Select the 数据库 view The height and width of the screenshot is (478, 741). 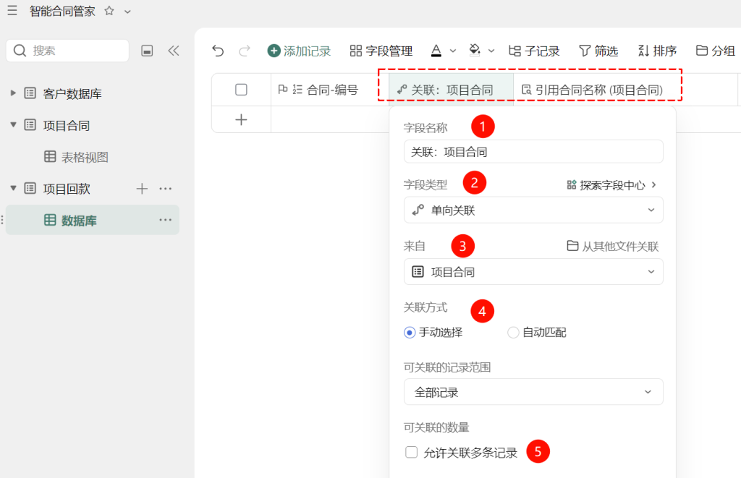click(79, 220)
